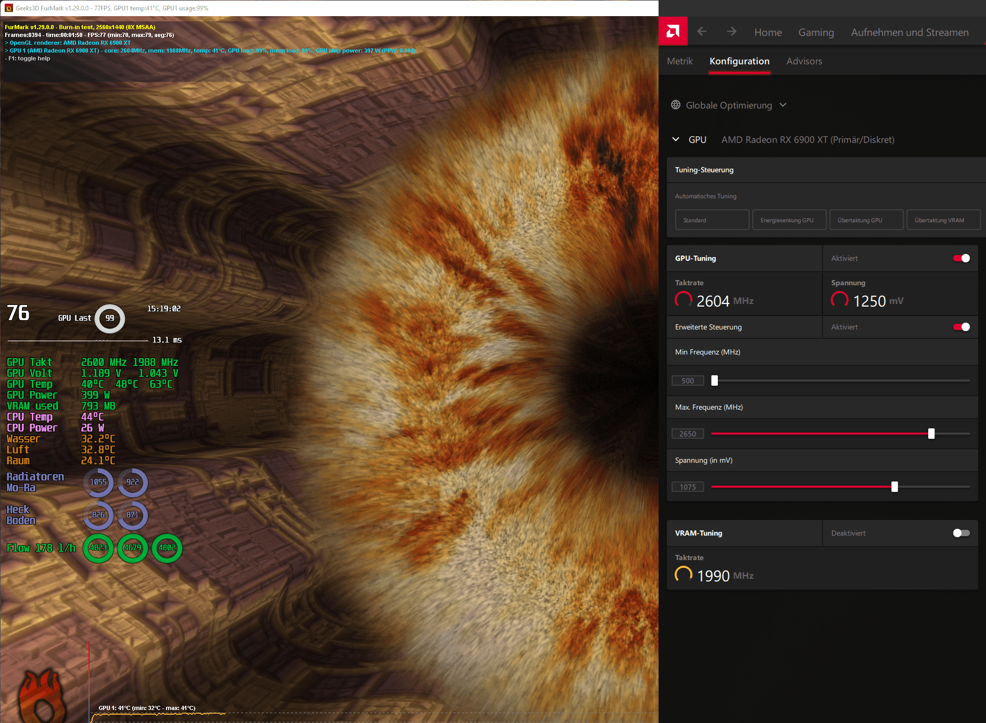This screenshot has width=986, height=723.
Task: Click the Max. Frequenz slider handle
Action: pyautogui.click(x=931, y=434)
